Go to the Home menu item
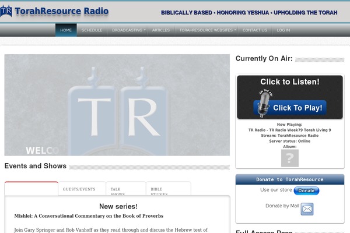This screenshot has width=350, height=233. pos(66,30)
